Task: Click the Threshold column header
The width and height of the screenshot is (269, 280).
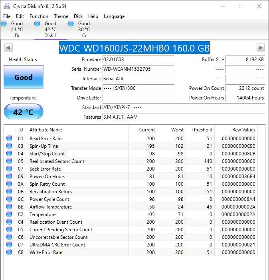Action: click(x=200, y=130)
